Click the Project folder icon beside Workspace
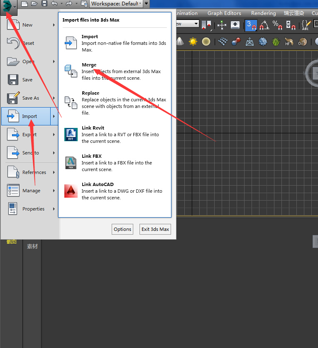The height and width of the screenshot is (348, 318). (84, 4)
